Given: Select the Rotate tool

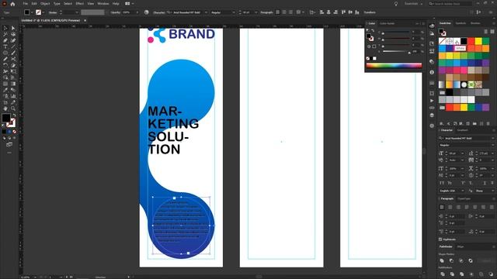Looking at the screenshot, I should coord(5,65).
